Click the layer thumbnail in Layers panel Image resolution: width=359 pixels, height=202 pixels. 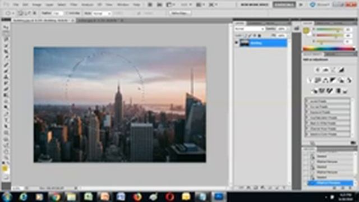(x=245, y=43)
